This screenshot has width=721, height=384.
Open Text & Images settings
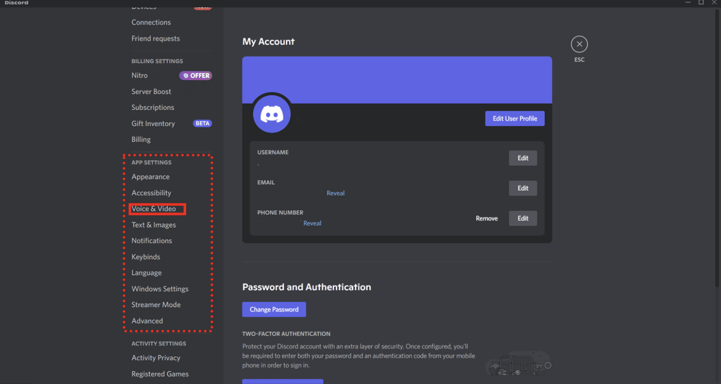pos(154,225)
